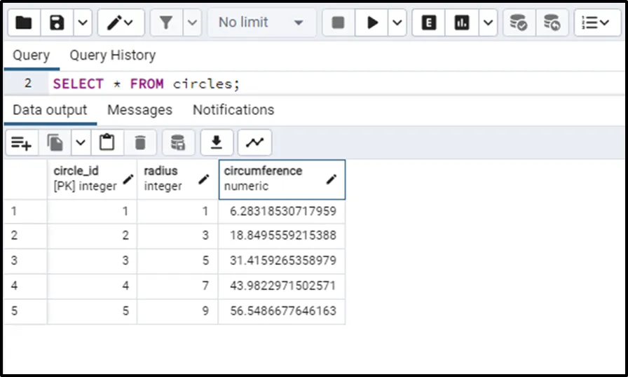Expand the Save File dropdown arrow

(x=82, y=22)
